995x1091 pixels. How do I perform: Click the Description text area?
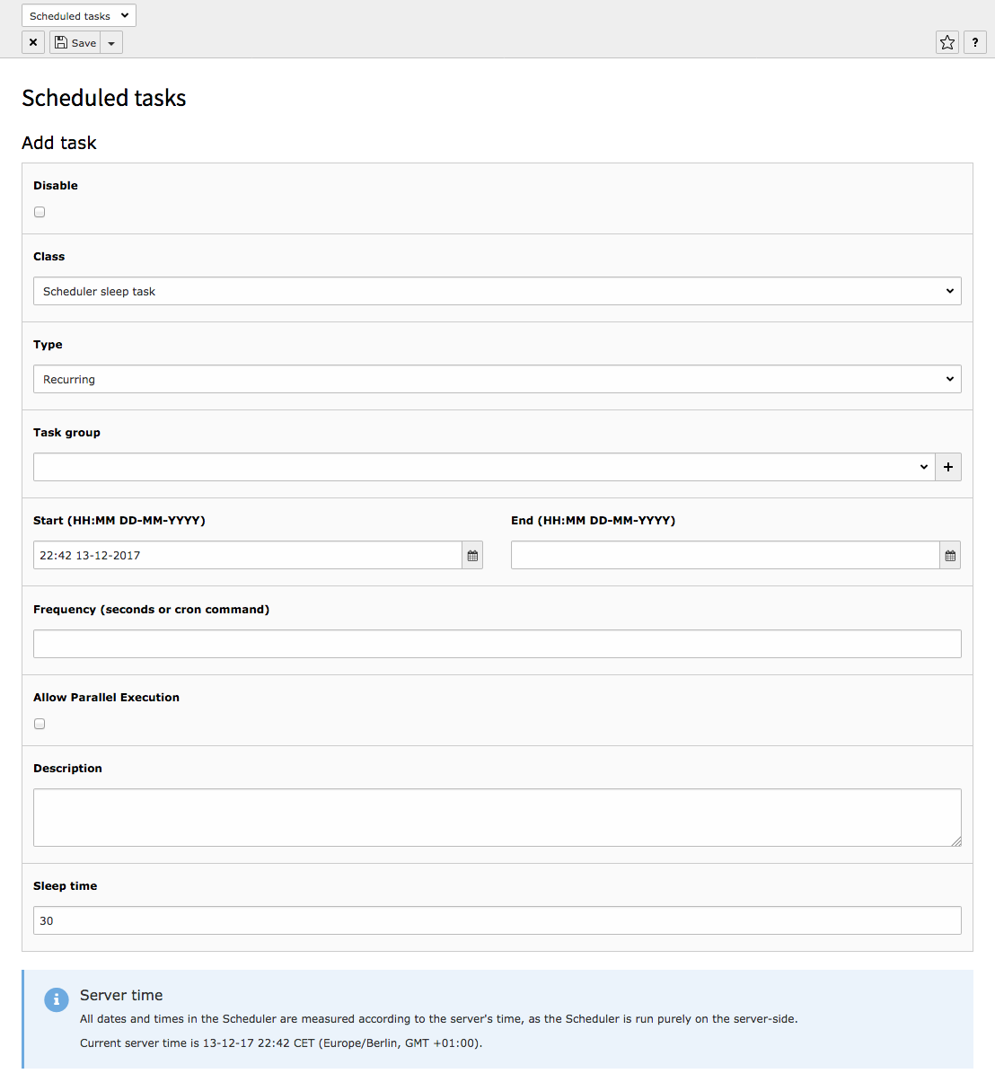[497, 817]
